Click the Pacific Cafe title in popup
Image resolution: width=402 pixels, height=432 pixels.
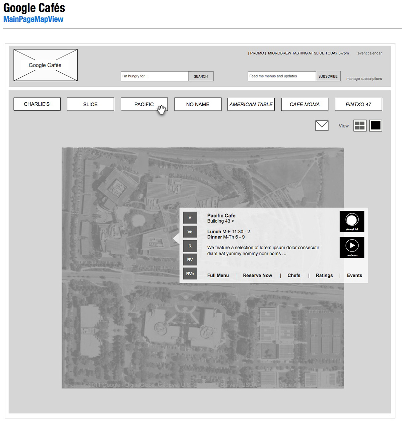221,215
